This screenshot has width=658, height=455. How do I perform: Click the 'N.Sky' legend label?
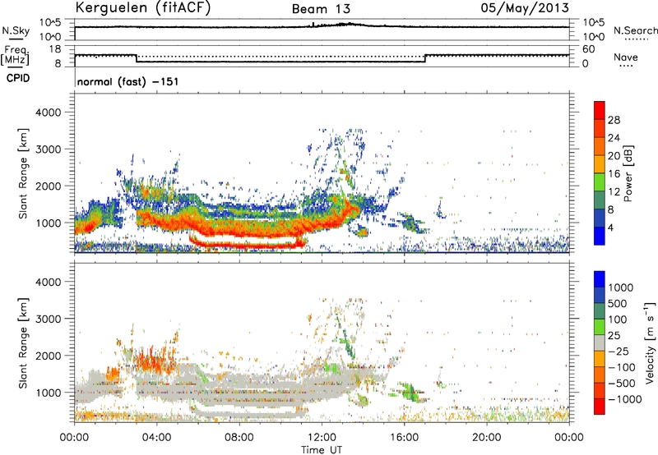[x=16, y=30]
